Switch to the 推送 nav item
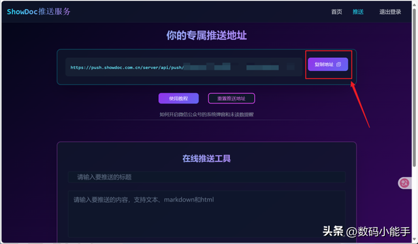This screenshot has width=418, height=244. tap(358, 12)
